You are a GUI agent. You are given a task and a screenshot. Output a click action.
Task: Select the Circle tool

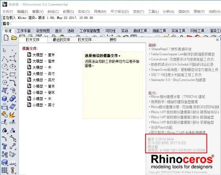coord(5,66)
